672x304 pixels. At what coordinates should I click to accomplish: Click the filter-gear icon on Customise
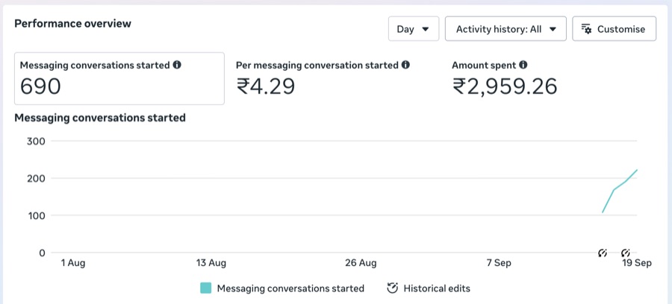pyautogui.click(x=586, y=29)
